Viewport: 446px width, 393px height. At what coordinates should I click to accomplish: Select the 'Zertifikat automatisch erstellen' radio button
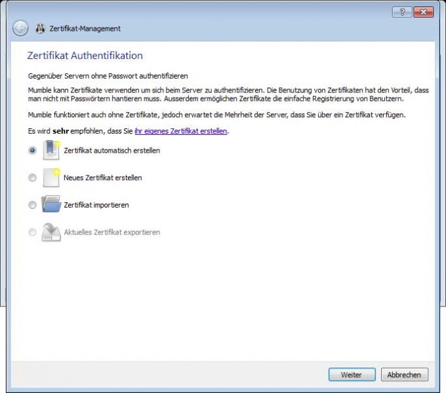click(32, 150)
